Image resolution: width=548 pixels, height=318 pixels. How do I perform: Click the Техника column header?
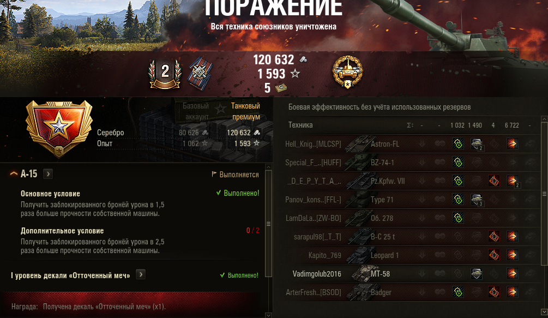coord(300,125)
